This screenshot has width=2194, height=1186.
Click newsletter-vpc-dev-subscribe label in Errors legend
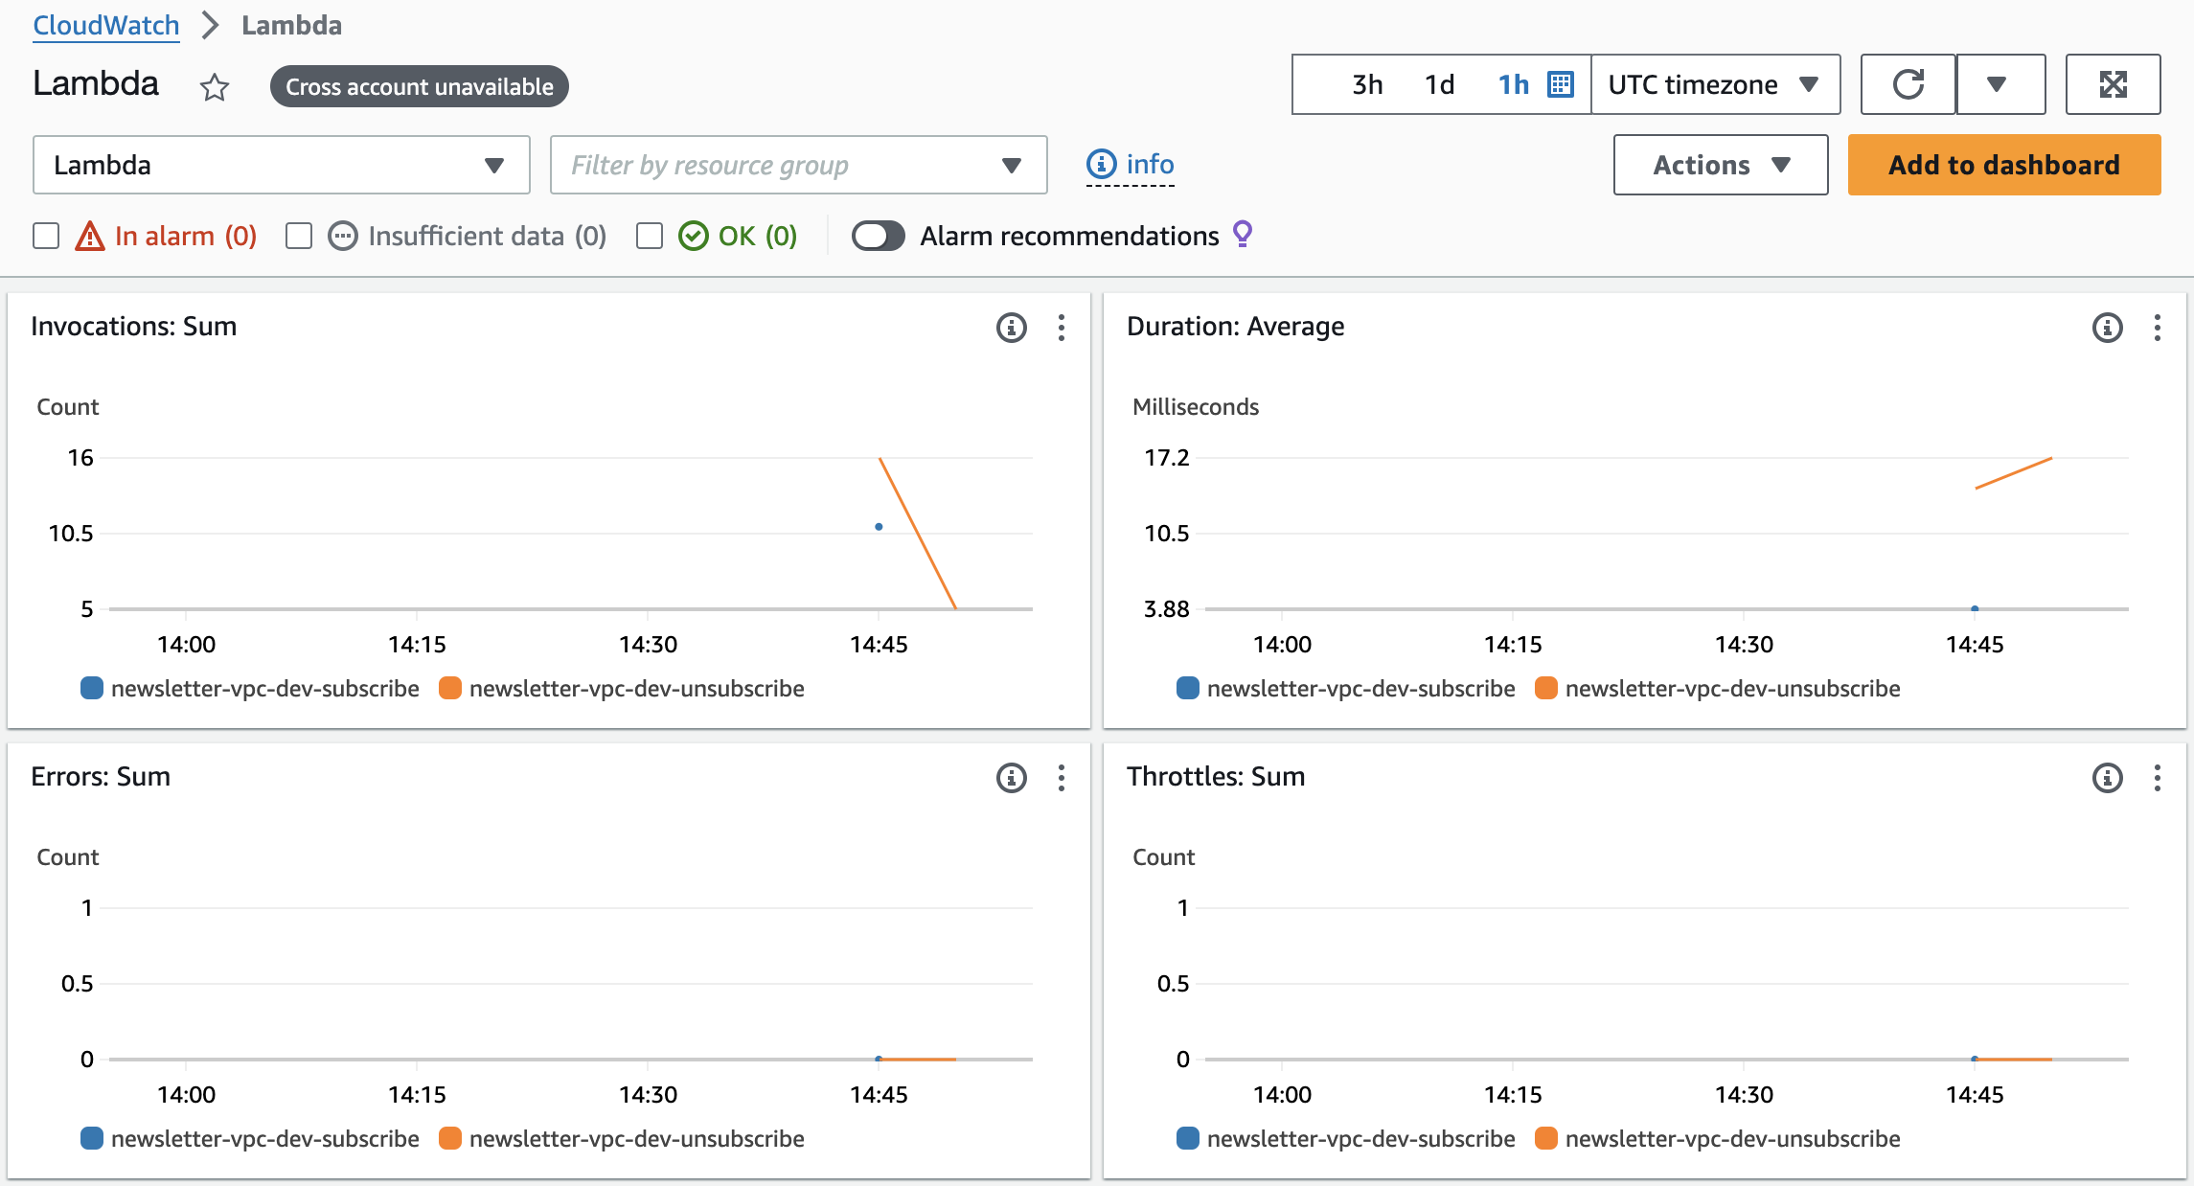pos(265,1138)
